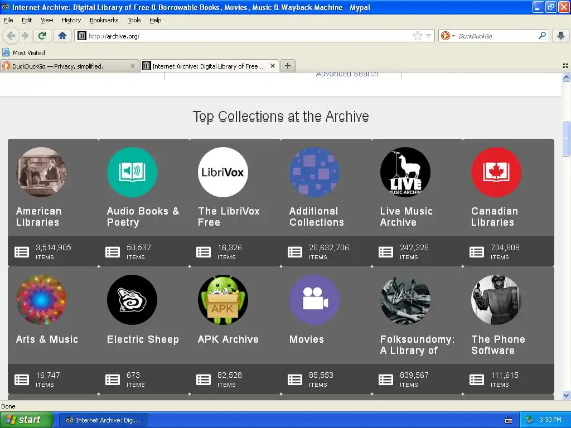Open Movies camera icon
The width and height of the screenshot is (571, 428).
pyautogui.click(x=314, y=300)
